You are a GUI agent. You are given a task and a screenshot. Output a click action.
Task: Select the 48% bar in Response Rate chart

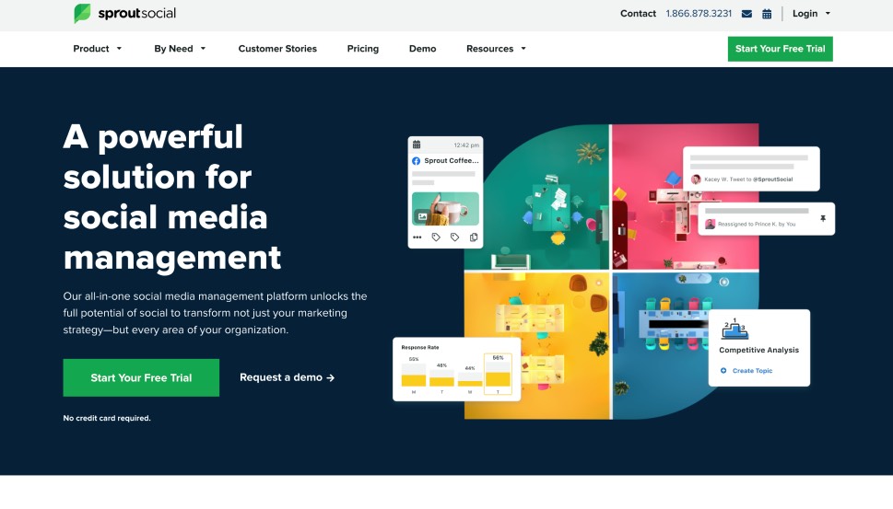point(442,378)
